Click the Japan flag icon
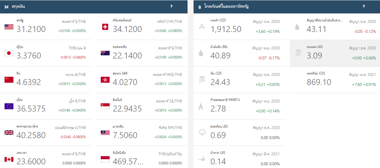The width and height of the screenshot is (380, 168). [9, 53]
